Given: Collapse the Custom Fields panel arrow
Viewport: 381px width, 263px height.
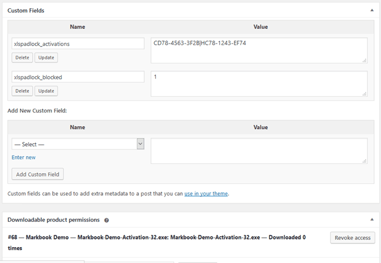Looking at the screenshot, I should coord(370,11).
